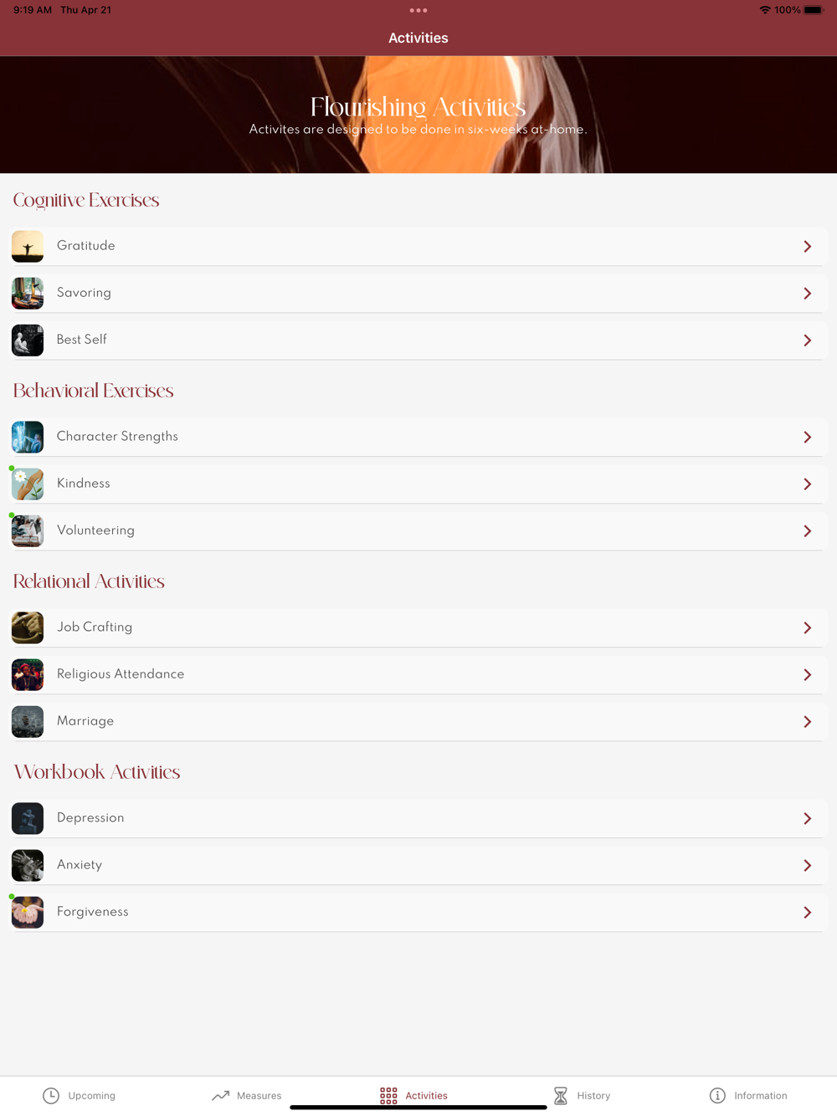Viewport: 837px width, 1116px height.
Task: Select the History hourglass icon
Action: pyautogui.click(x=561, y=1095)
